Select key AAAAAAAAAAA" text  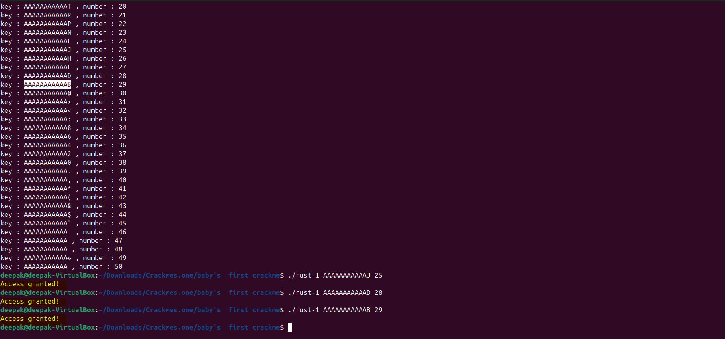click(x=48, y=223)
